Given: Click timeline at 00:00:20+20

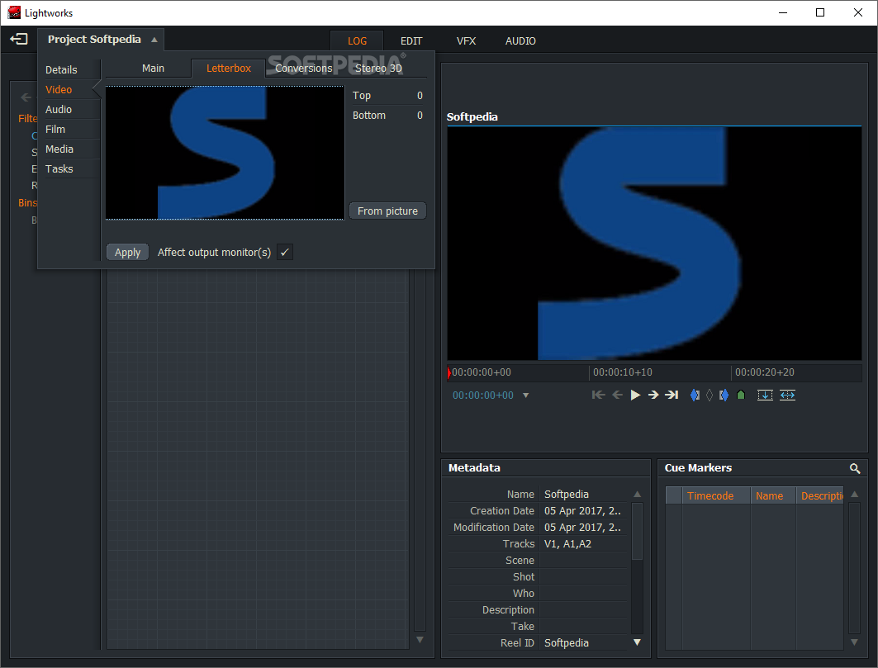Looking at the screenshot, I should click(x=764, y=372).
